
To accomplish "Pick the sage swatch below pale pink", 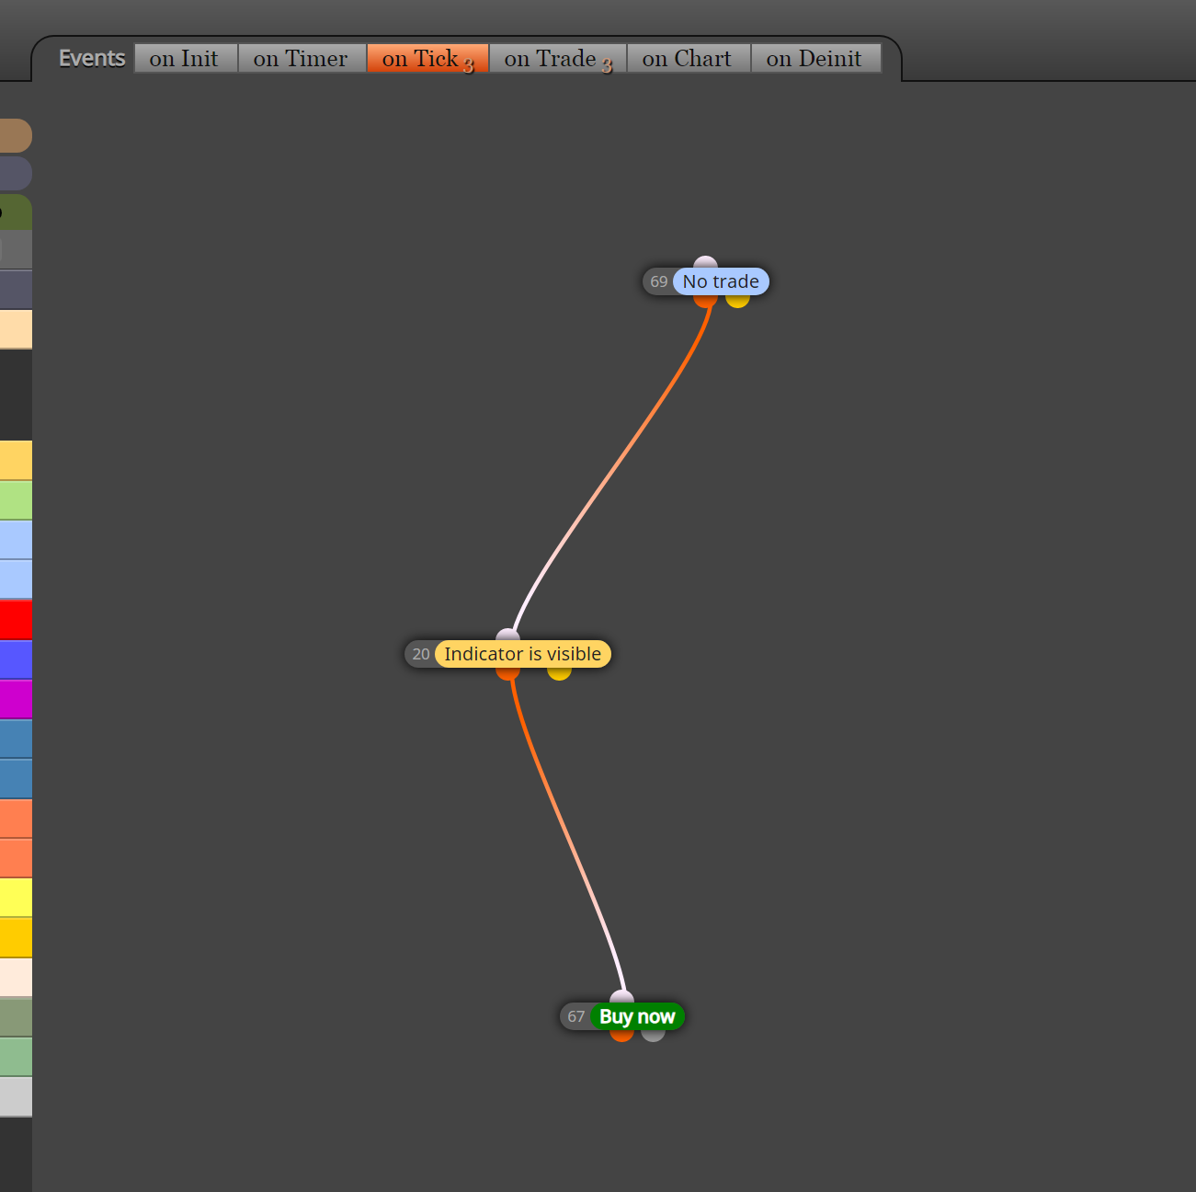I will pos(16,1017).
